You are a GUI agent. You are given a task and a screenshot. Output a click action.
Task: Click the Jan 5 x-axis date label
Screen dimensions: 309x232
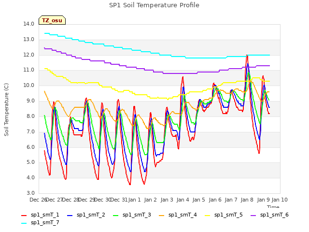click(198, 200)
